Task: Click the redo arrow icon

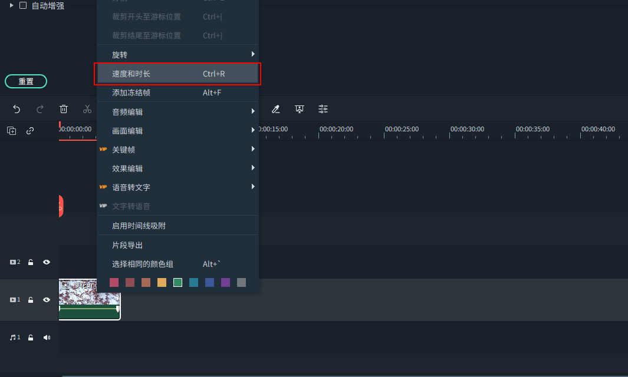Action: tap(40, 109)
